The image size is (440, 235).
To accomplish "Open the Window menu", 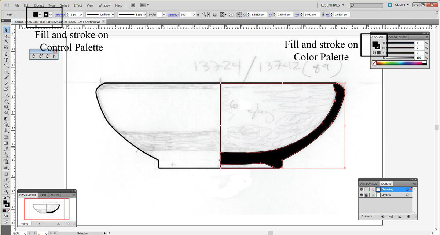I will (x=104, y=5).
